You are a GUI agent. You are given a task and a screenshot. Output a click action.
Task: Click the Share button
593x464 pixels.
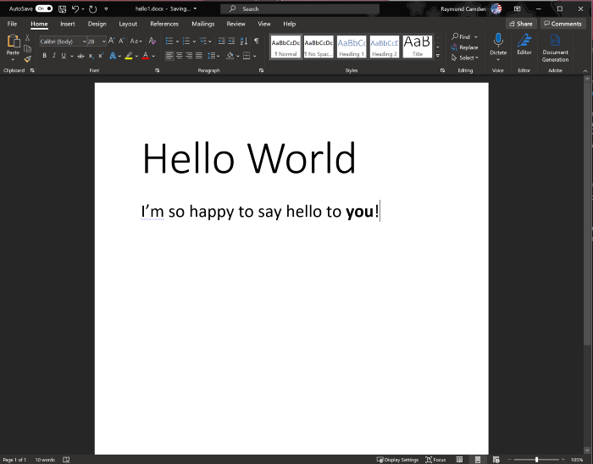click(521, 24)
